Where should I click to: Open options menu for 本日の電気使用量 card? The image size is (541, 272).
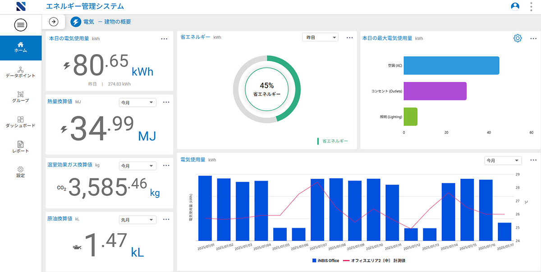[165, 39]
